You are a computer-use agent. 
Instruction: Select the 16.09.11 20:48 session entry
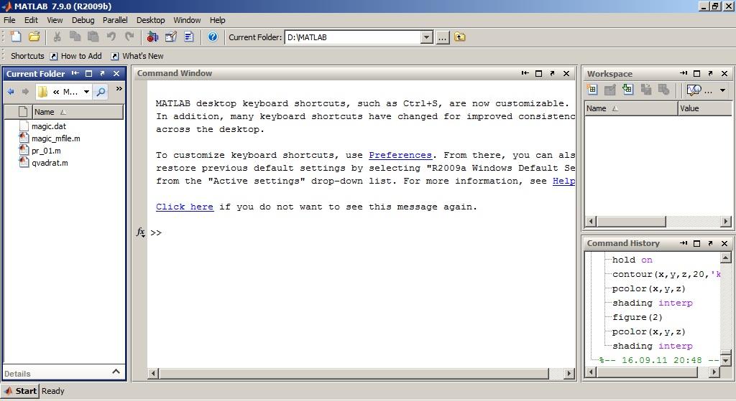click(x=658, y=360)
